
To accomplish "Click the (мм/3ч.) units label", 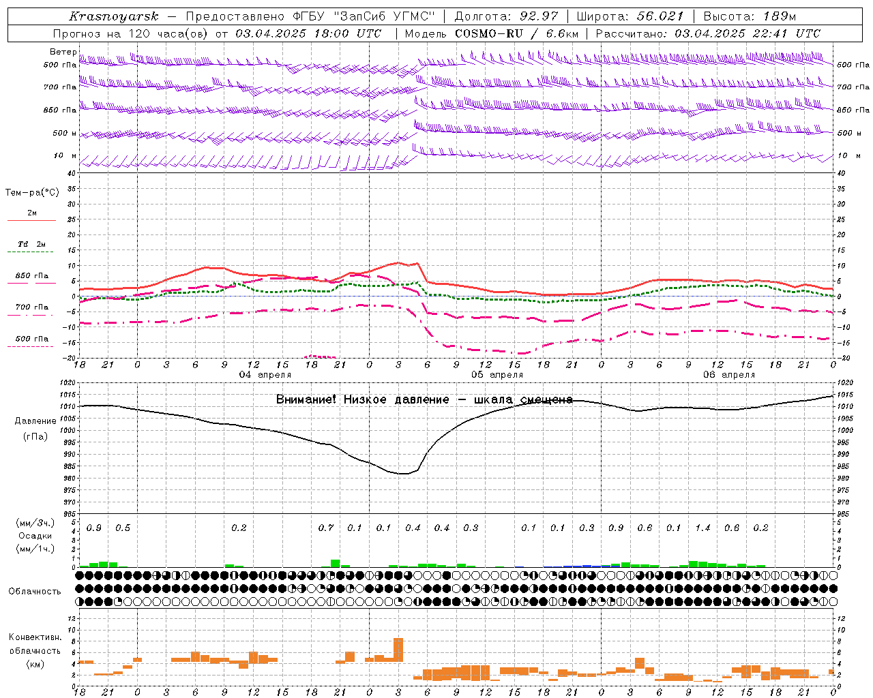I will [x=35, y=523].
